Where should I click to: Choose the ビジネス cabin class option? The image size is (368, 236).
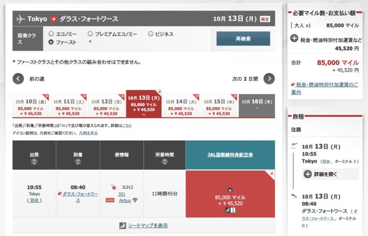[151, 34]
